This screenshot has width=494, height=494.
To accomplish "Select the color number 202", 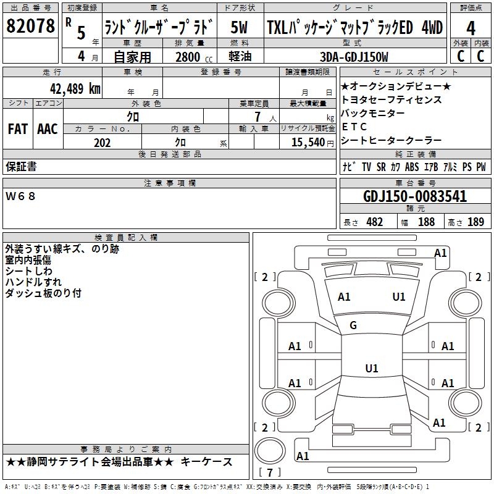I will pyautogui.click(x=102, y=143).
